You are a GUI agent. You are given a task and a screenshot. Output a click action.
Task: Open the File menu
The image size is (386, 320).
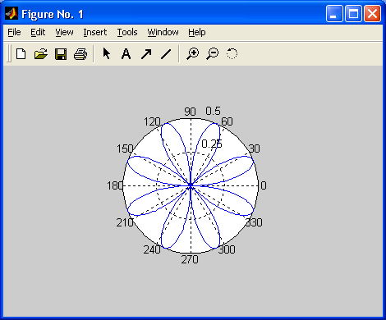click(14, 32)
